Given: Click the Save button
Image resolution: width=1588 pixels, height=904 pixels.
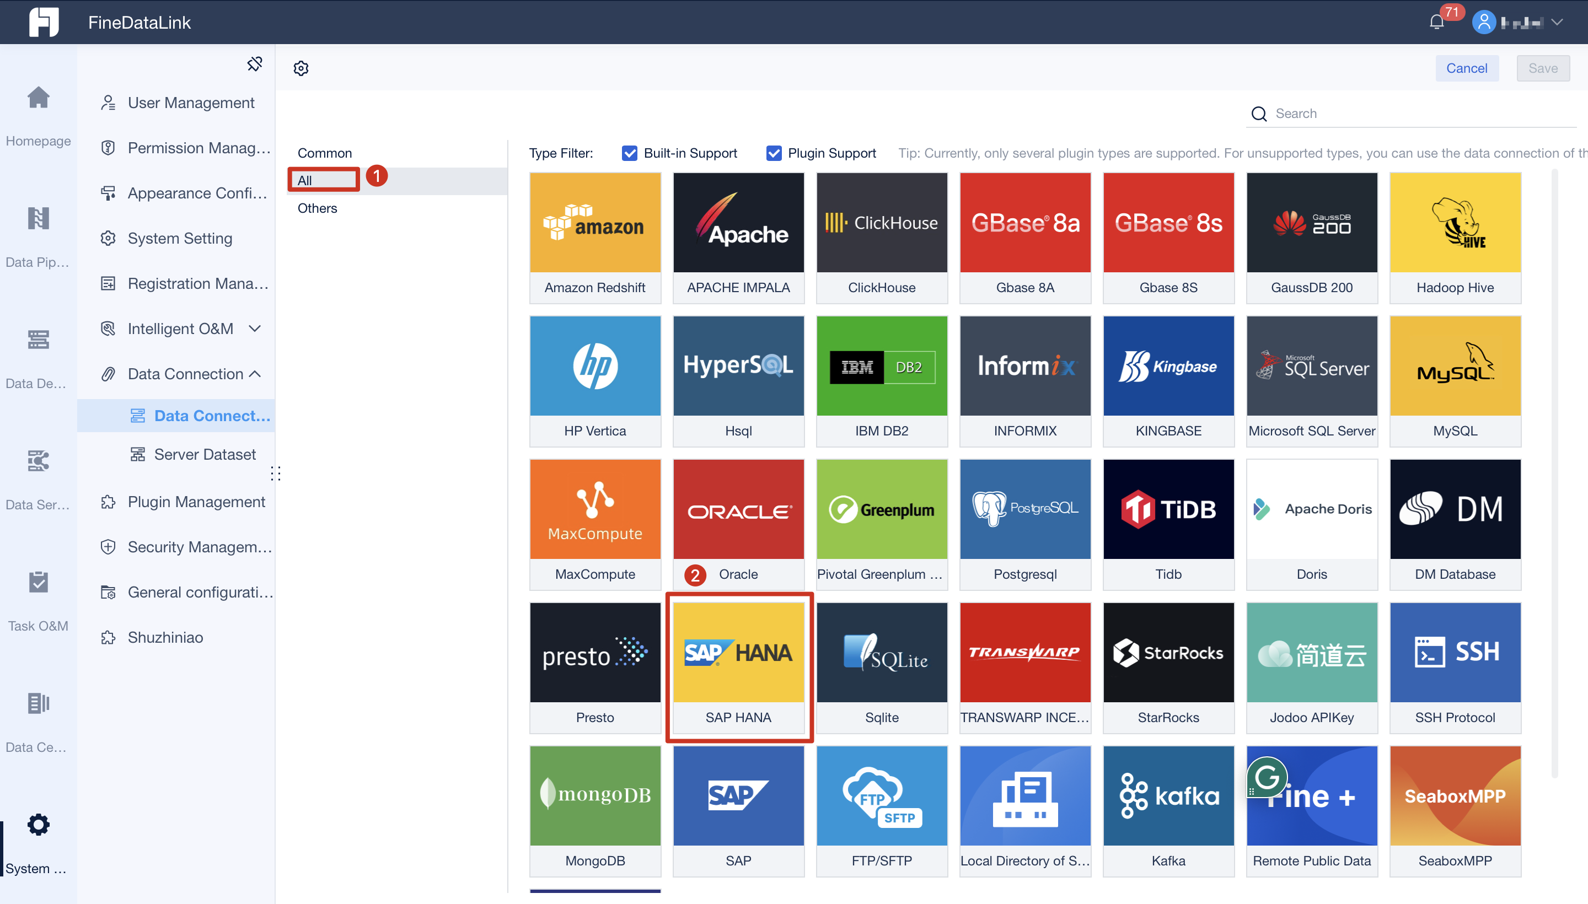Looking at the screenshot, I should pos(1542,68).
